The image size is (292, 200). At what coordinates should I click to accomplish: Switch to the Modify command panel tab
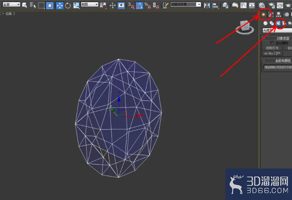[x=271, y=14]
